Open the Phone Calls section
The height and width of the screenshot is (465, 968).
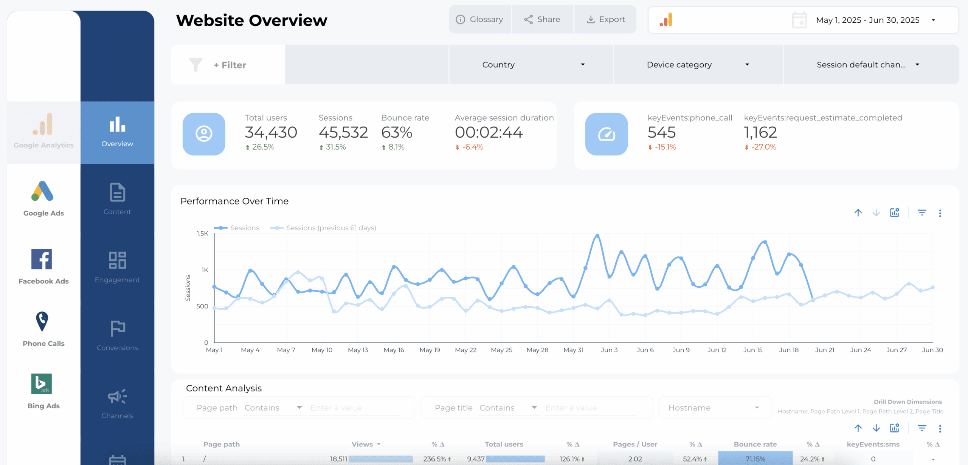[x=43, y=329]
